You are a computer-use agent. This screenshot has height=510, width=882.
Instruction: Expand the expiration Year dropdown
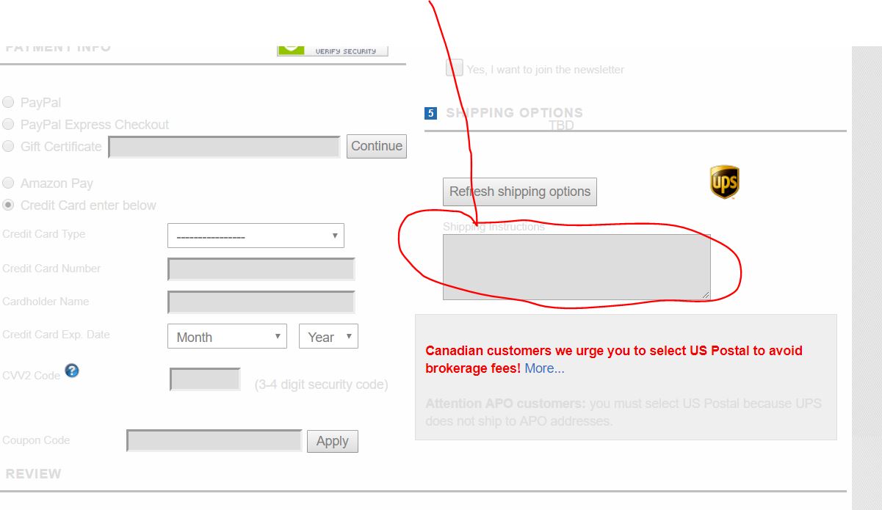328,337
